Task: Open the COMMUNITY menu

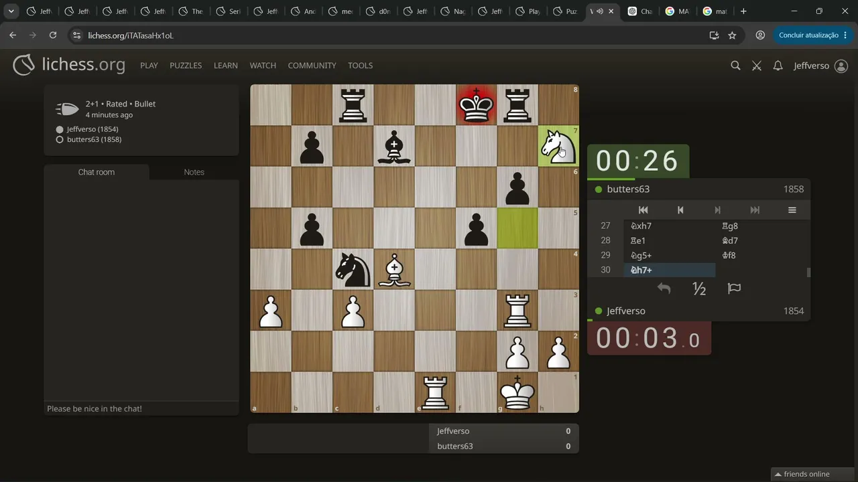Action: coord(312,66)
